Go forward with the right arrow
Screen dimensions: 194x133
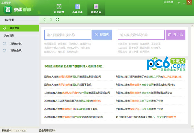(51, 19)
